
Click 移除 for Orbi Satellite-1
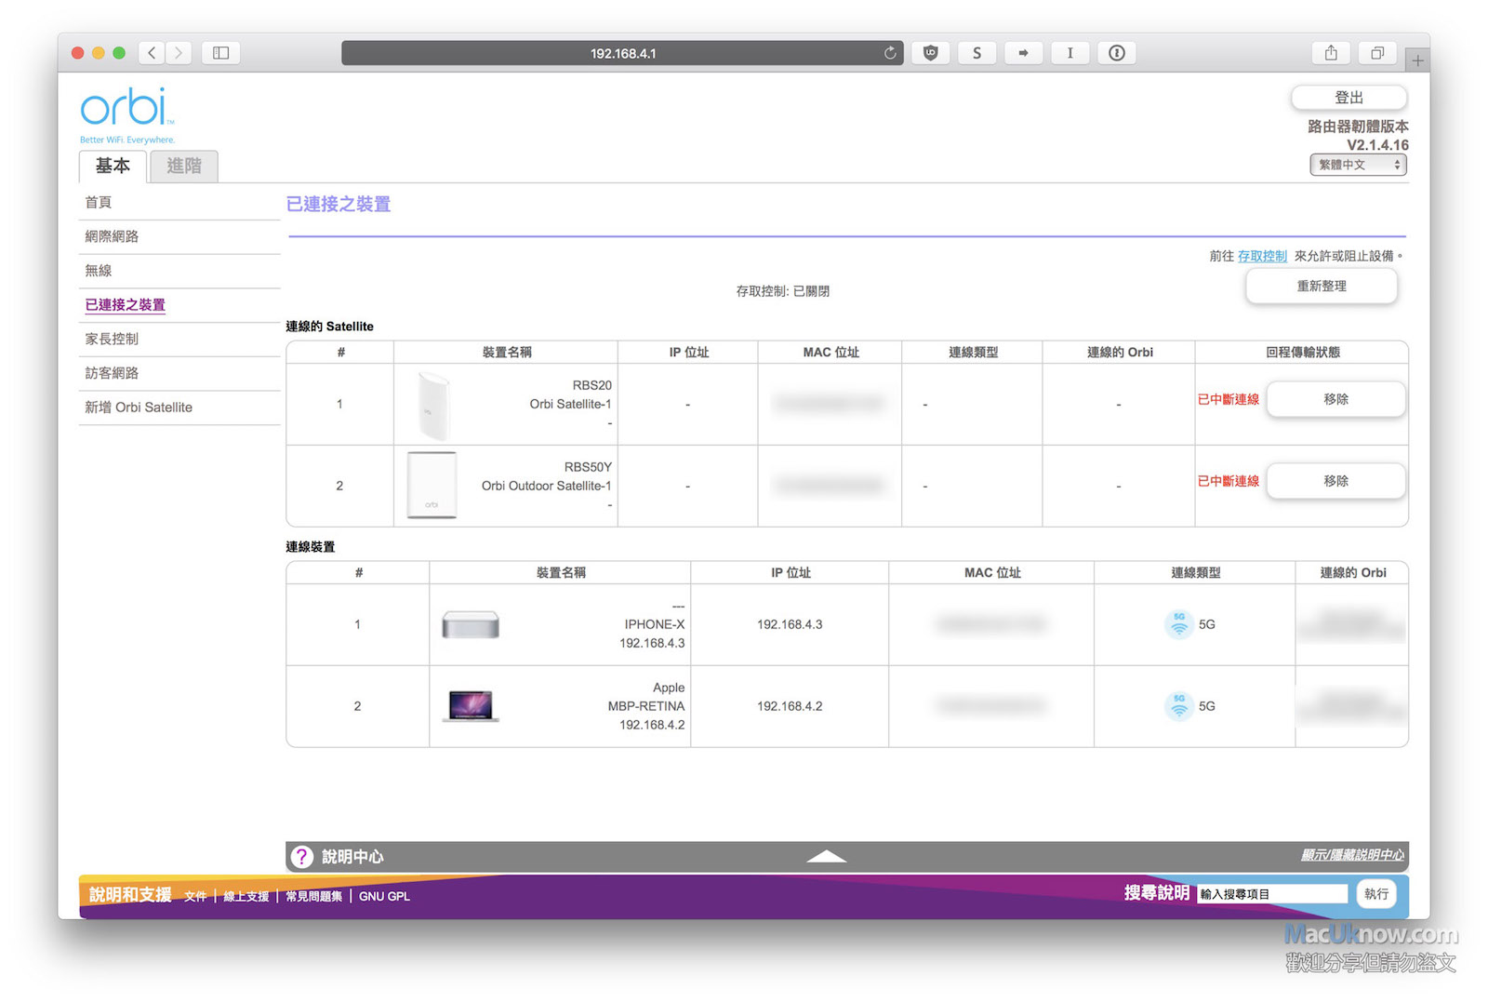coord(1335,399)
